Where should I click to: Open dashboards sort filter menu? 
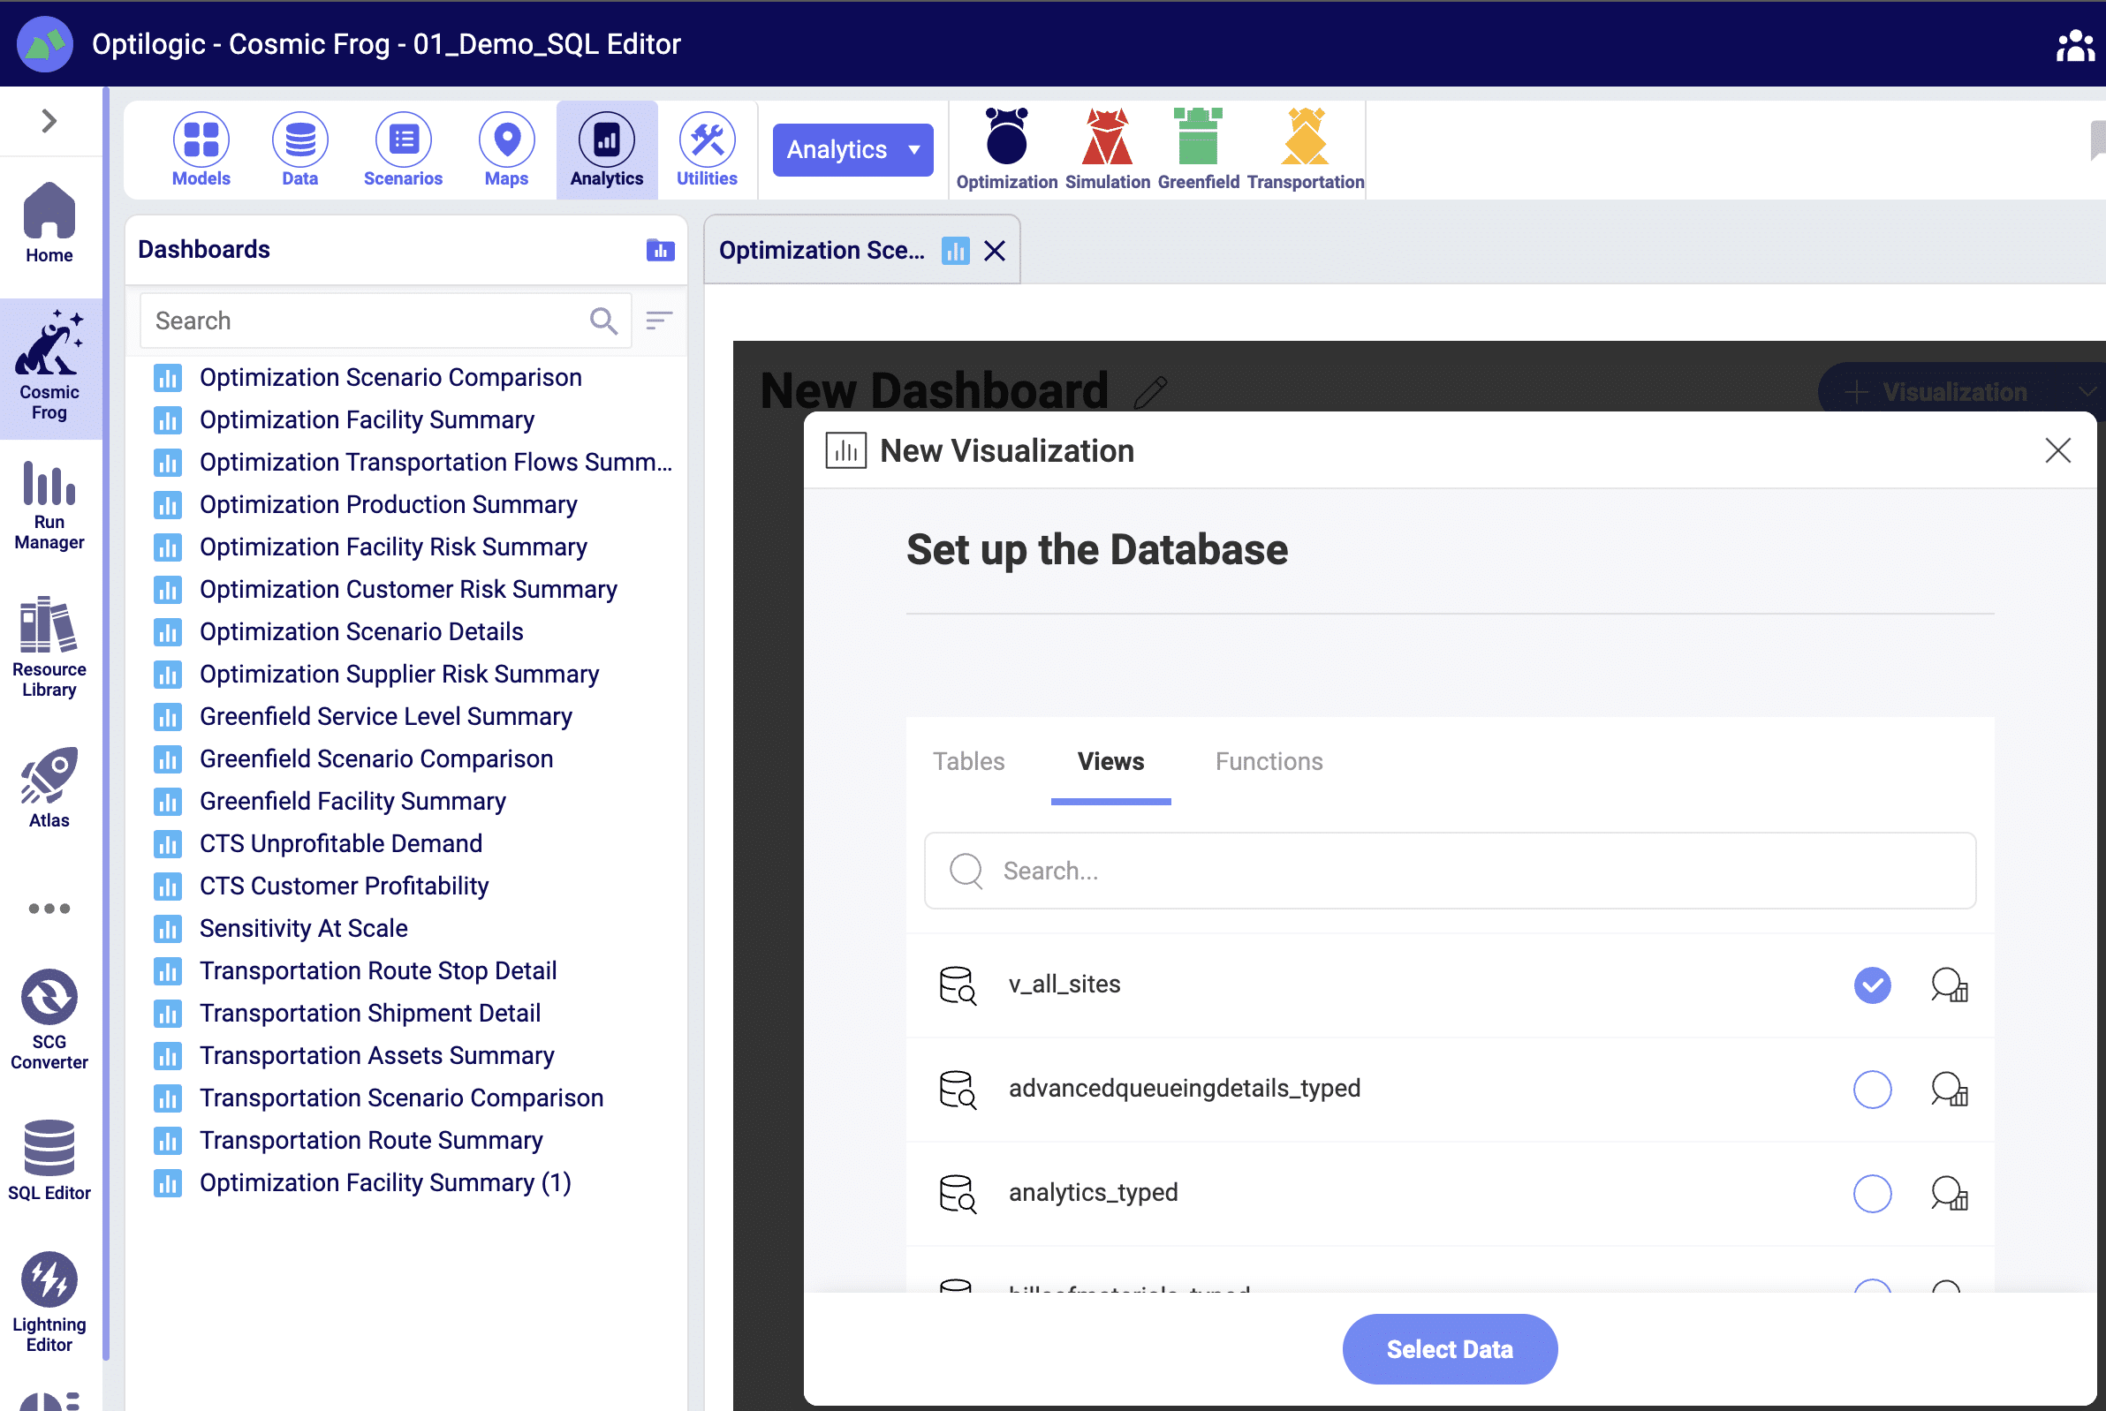659,321
